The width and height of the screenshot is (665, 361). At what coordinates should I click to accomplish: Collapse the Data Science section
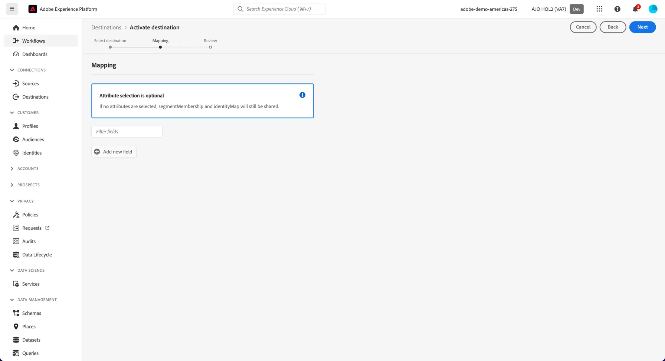coord(12,271)
